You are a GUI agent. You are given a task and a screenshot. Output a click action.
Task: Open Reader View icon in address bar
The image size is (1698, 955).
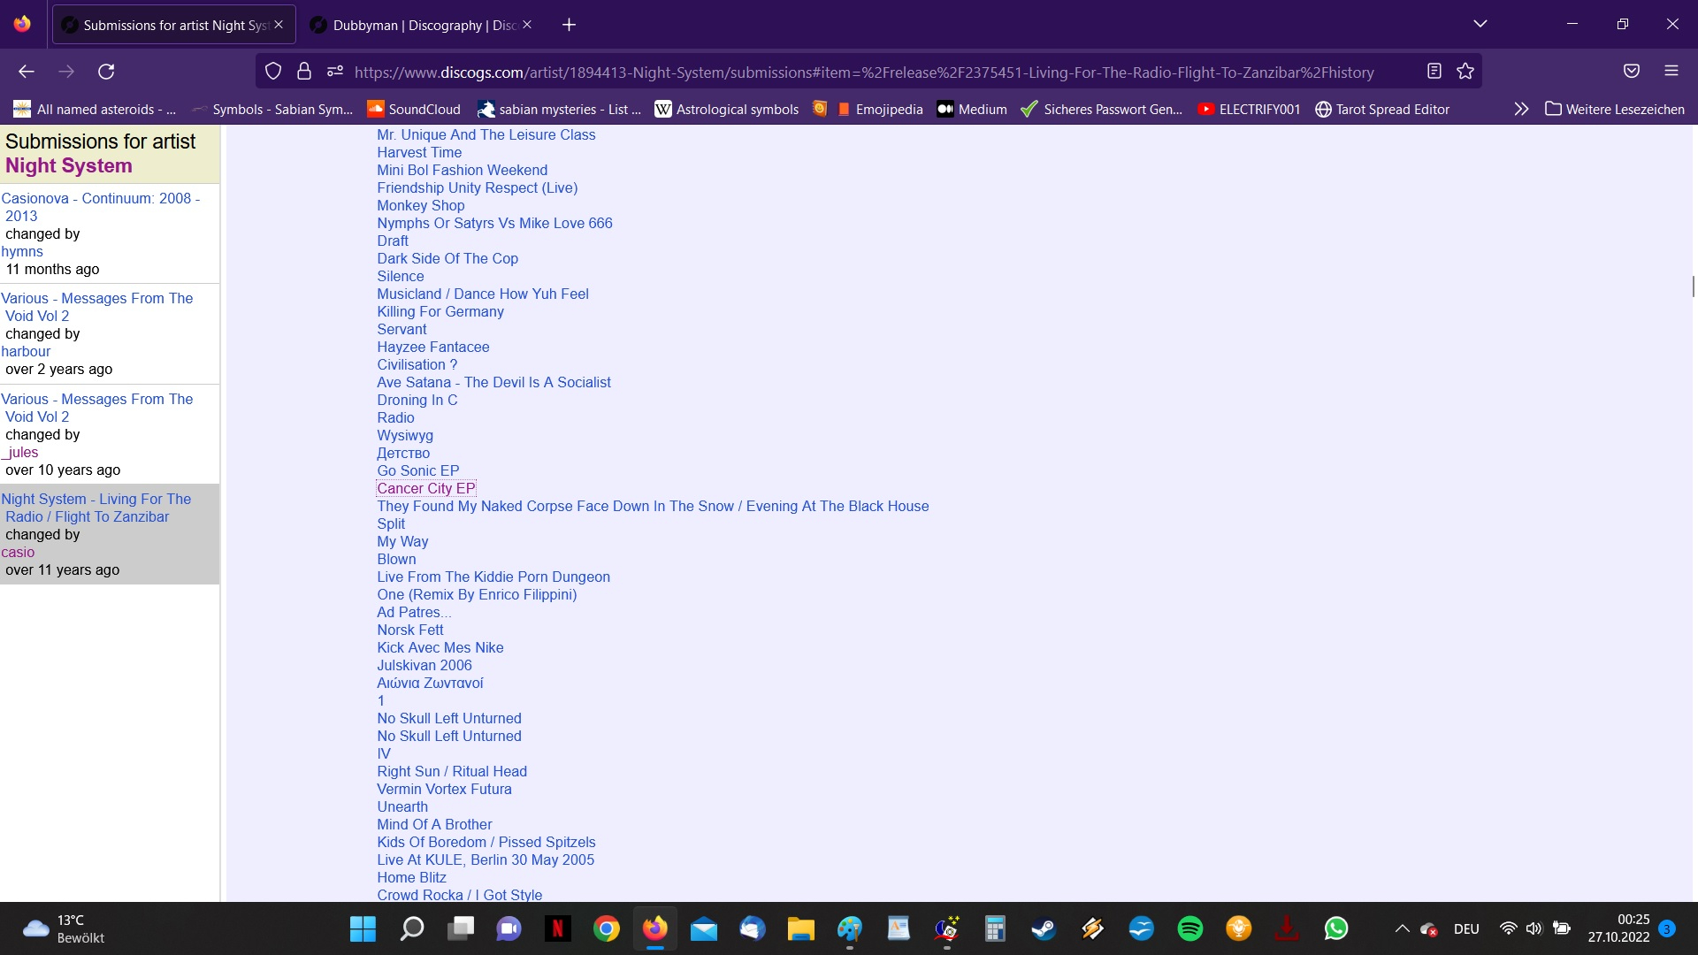click(x=1434, y=72)
